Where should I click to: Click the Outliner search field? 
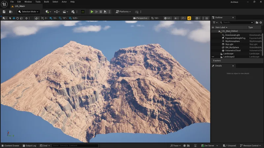coord(237,22)
